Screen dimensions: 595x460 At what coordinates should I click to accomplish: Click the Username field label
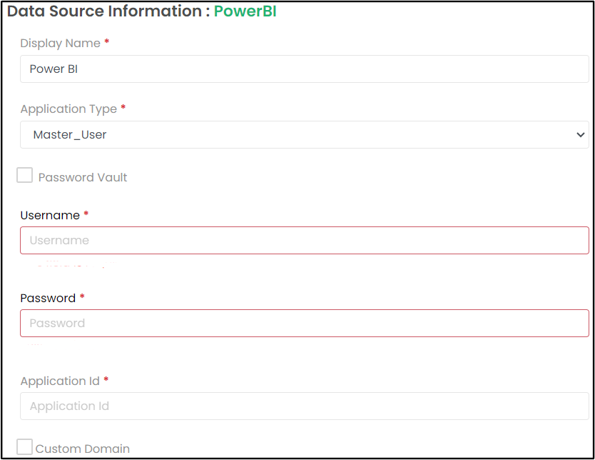pyautogui.click(x=49, y=215)
